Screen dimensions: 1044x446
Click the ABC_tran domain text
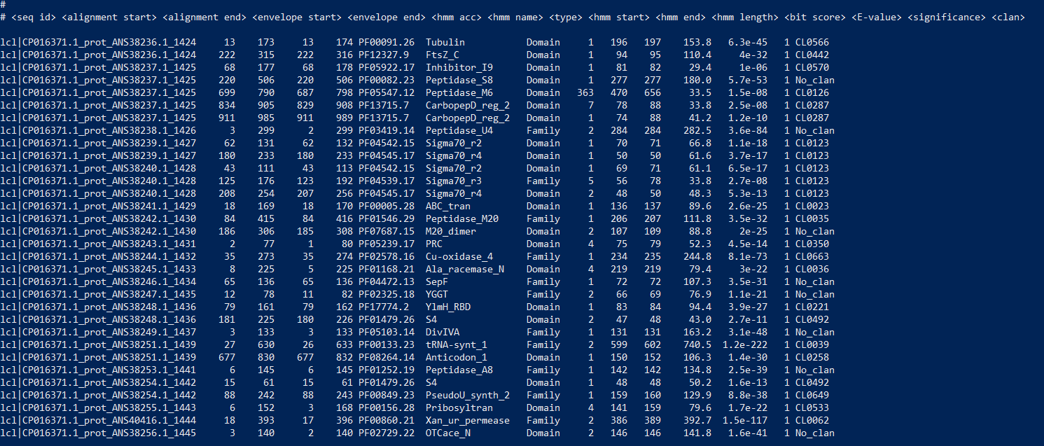pyautogui.click(x=449, y=206)
